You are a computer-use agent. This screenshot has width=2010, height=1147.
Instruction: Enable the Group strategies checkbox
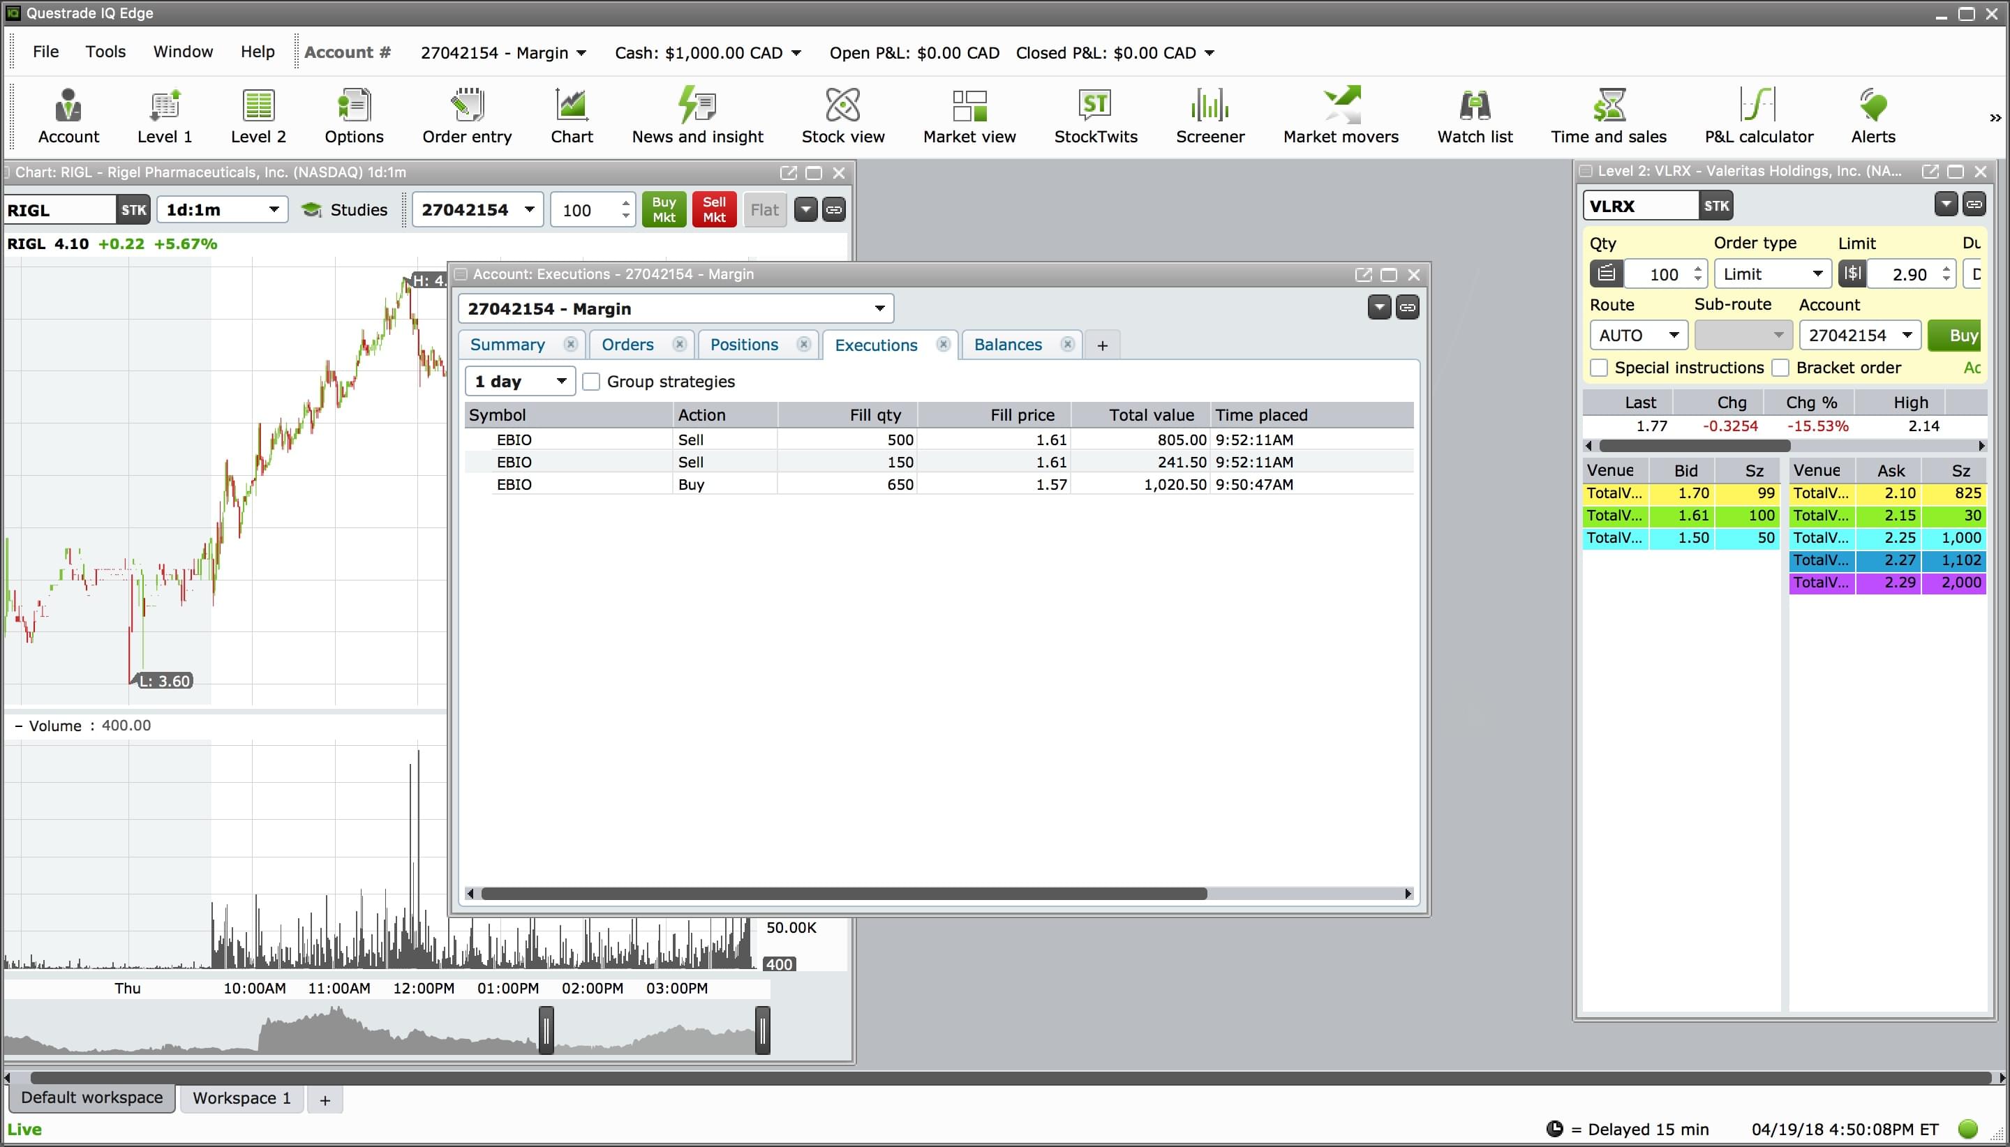pos(591,382)
